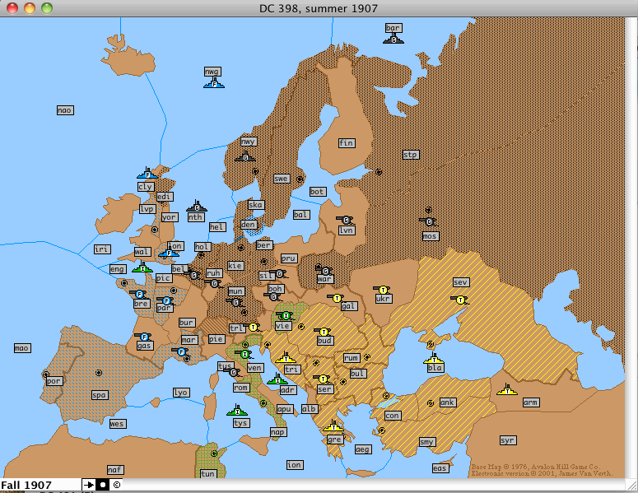The image size is (638, 493).
Task: Select the German army in Ruhr
Action: coord(214,283)
